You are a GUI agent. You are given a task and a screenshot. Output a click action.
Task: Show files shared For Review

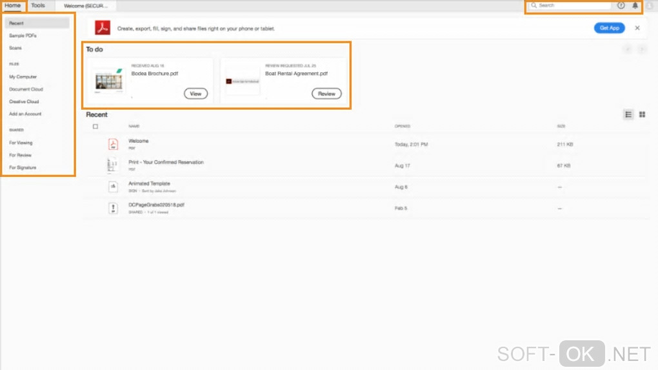click(20, 155)
